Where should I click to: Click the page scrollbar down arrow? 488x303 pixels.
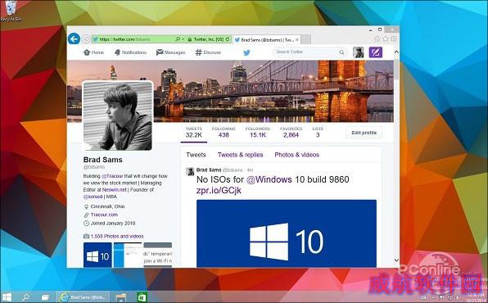click(x=396, y=260)
